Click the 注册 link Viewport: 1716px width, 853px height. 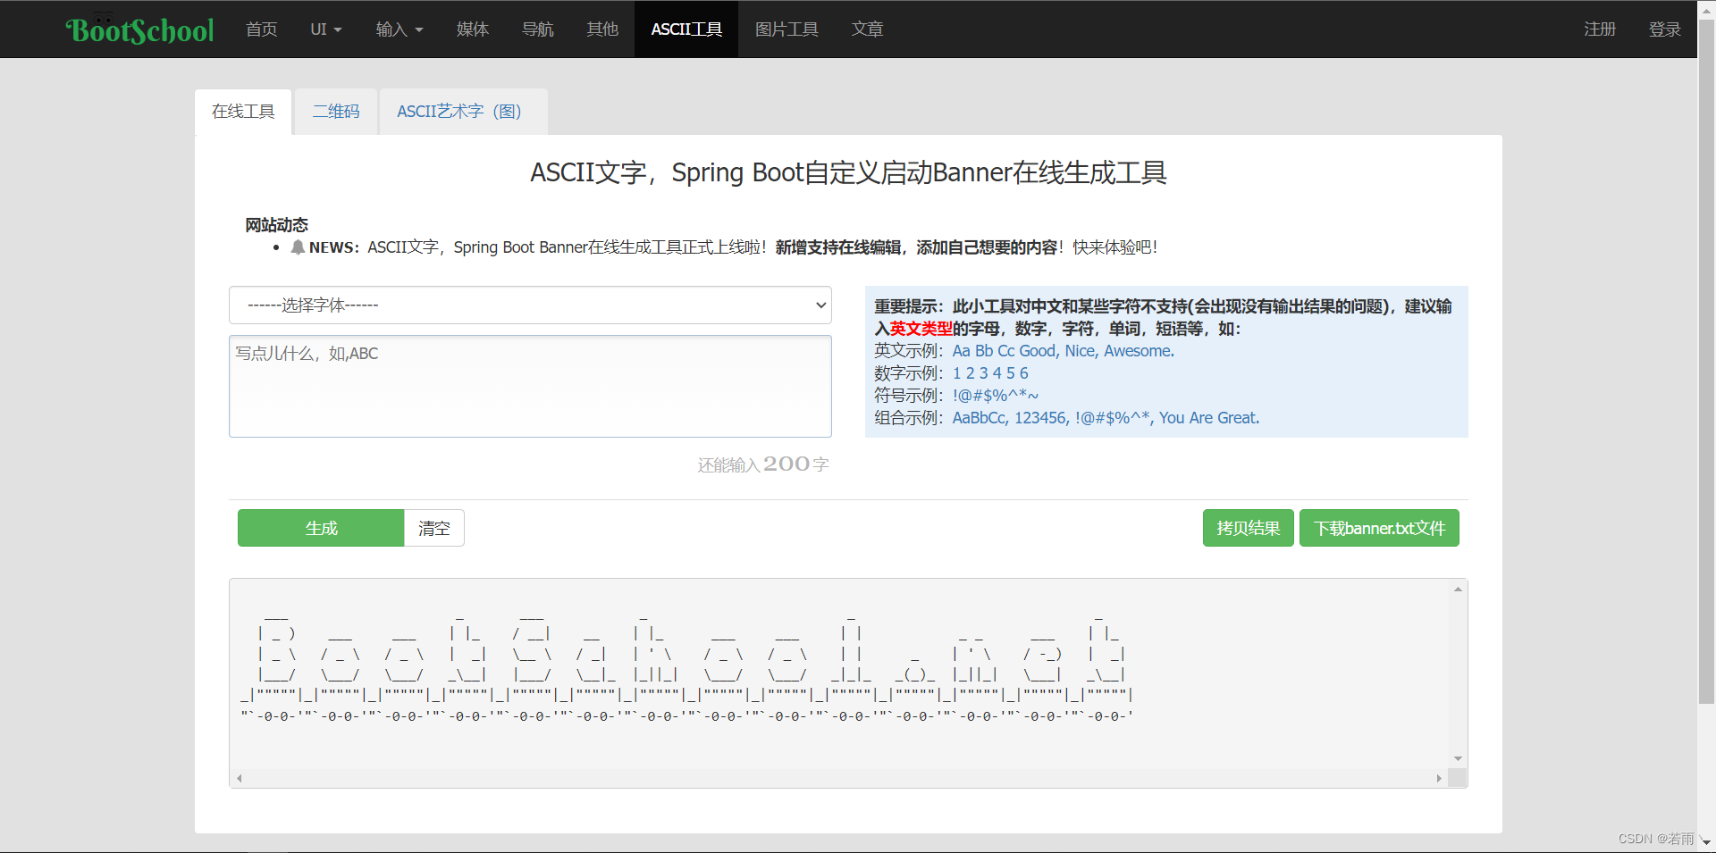[1600, 29]
